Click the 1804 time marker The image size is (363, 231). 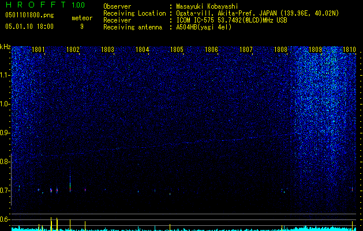tap(142, 50)
